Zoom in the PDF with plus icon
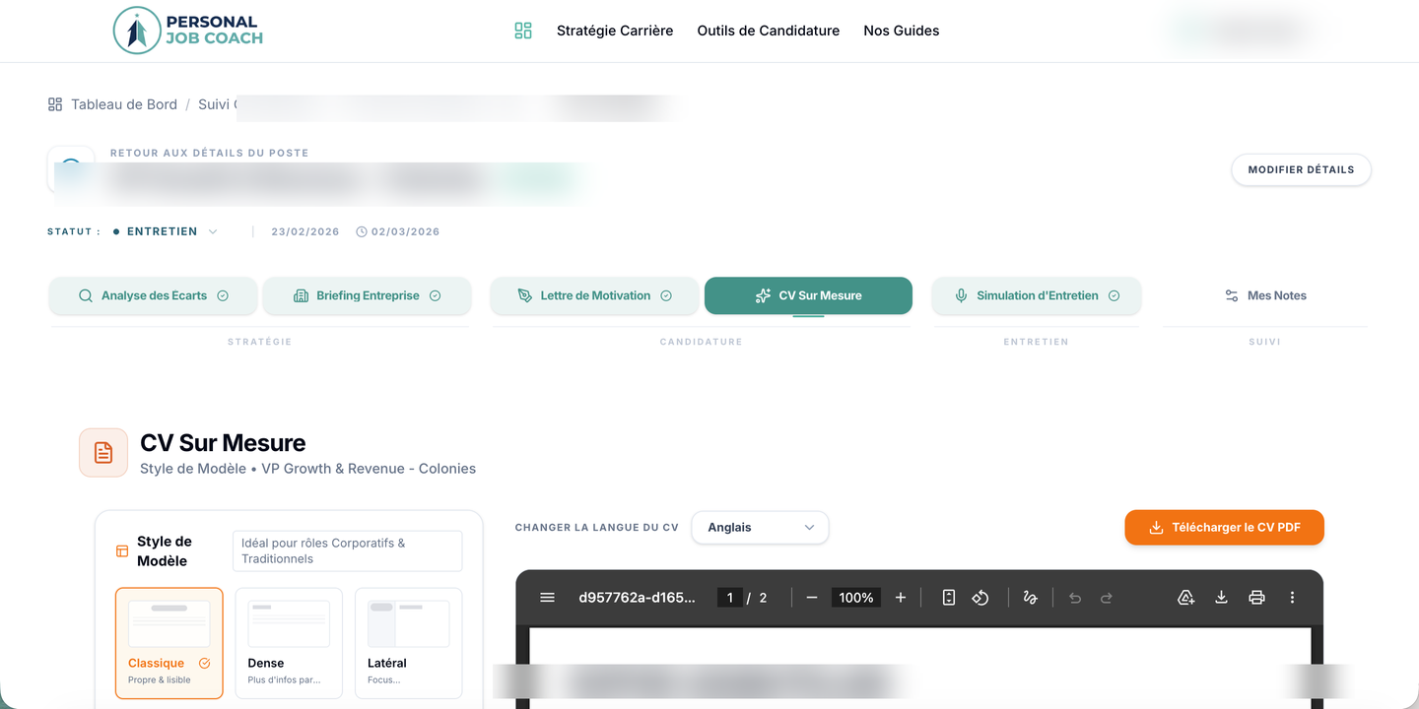Screen dimensions: 1419x709 (900, 598)
